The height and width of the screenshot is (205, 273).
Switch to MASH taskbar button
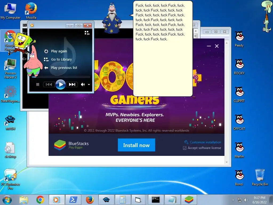pos(106,200)
